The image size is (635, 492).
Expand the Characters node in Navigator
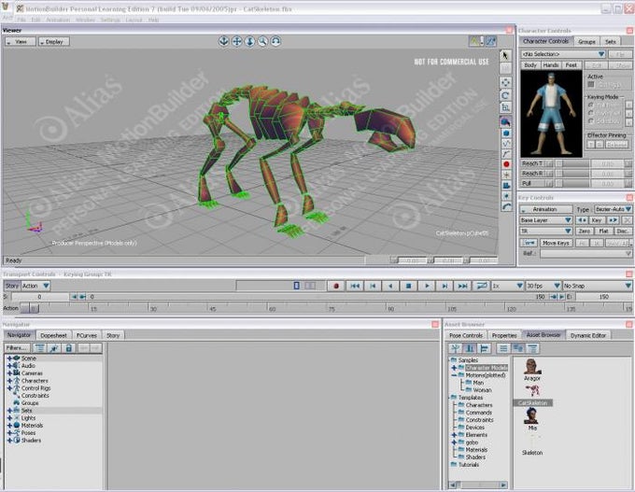pos(9,381)
